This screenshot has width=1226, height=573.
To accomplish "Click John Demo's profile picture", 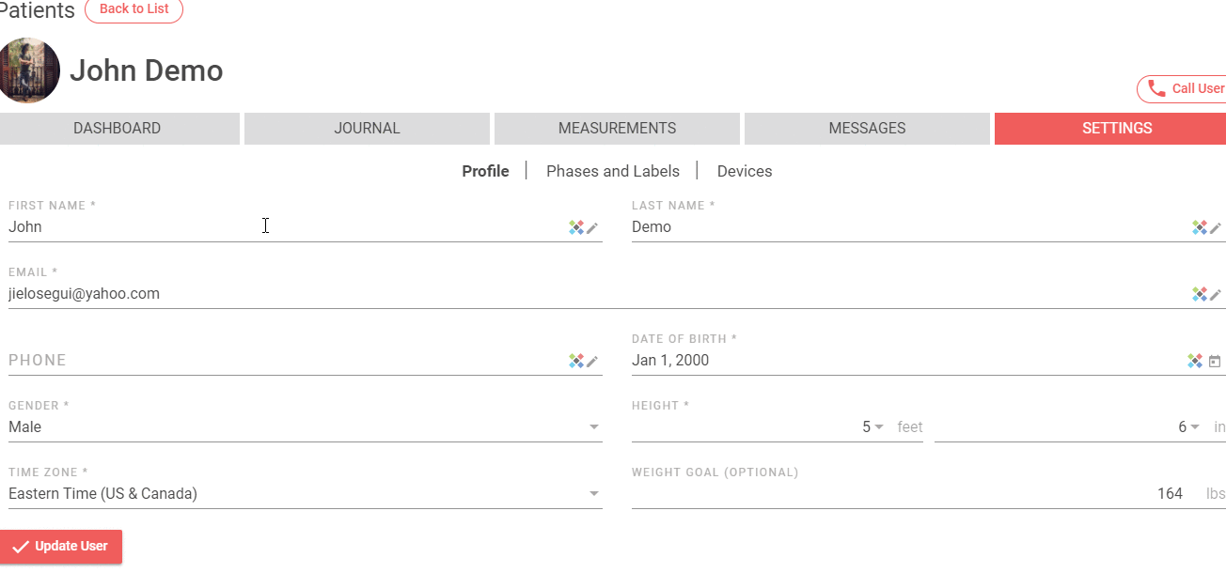I will [x=29, y=70].
